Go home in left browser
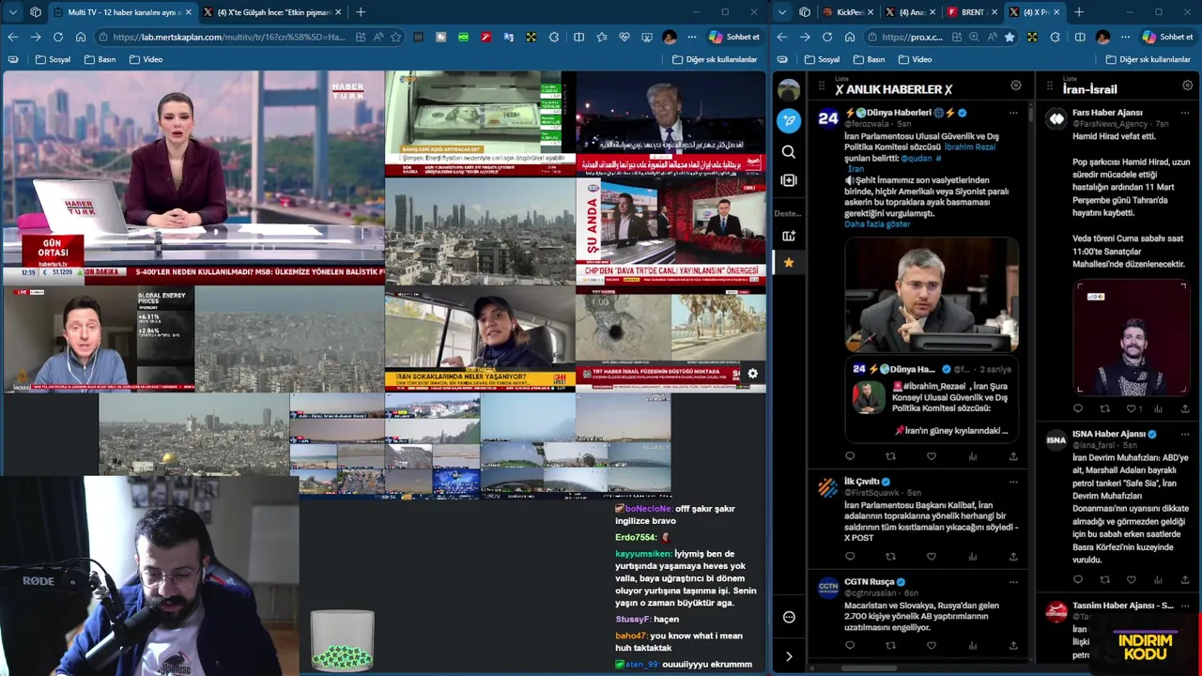This screenshot has height=676, width=1202. [x=81, y=37]
